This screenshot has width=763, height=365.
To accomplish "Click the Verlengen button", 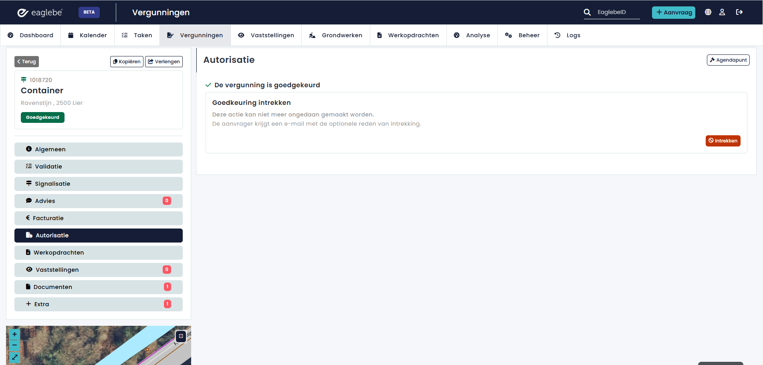I will (164, 62).
